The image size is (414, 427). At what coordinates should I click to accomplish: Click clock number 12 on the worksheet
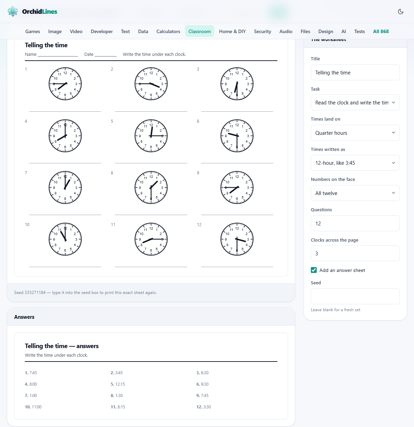(x=237, y=239)
